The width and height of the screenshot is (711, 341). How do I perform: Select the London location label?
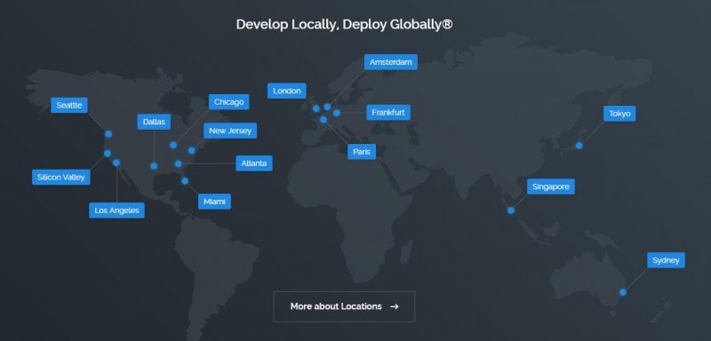tap(286, 91)
